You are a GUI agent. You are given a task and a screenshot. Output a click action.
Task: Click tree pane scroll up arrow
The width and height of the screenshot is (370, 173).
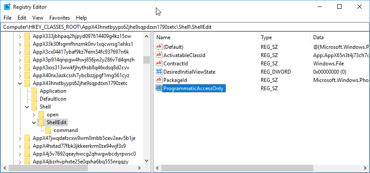[146, 36]
